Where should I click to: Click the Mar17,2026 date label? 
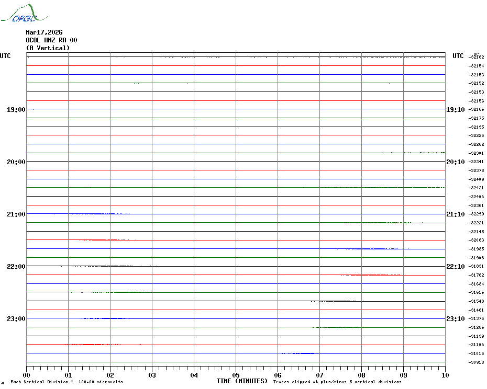[44, 32]
